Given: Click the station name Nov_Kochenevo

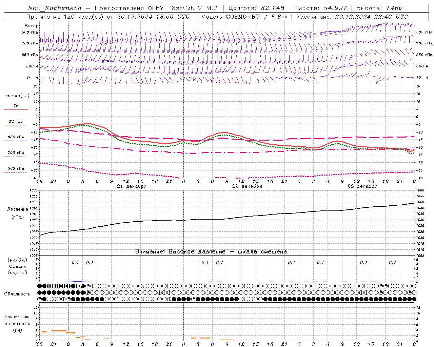Looking at the screenshot, I should pyautogui.click(x=55, y=8).
